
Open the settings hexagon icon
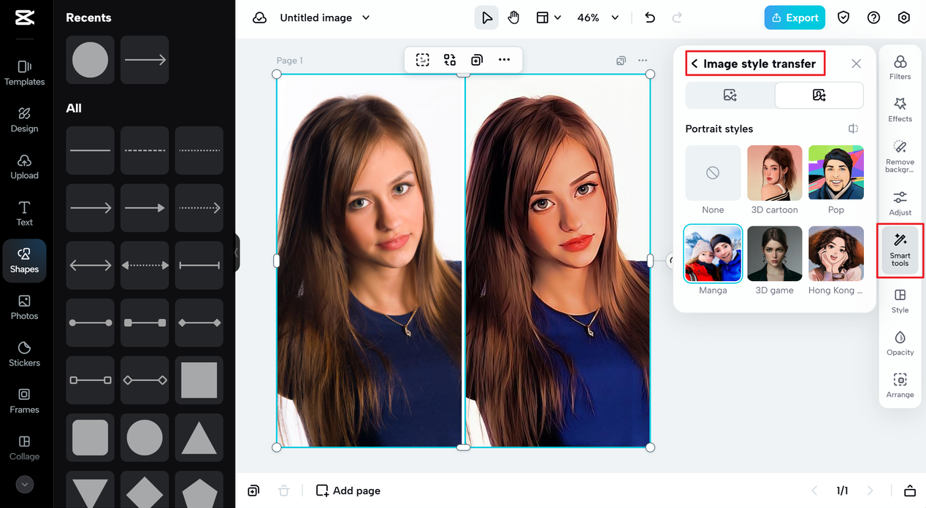click(903, 18)
